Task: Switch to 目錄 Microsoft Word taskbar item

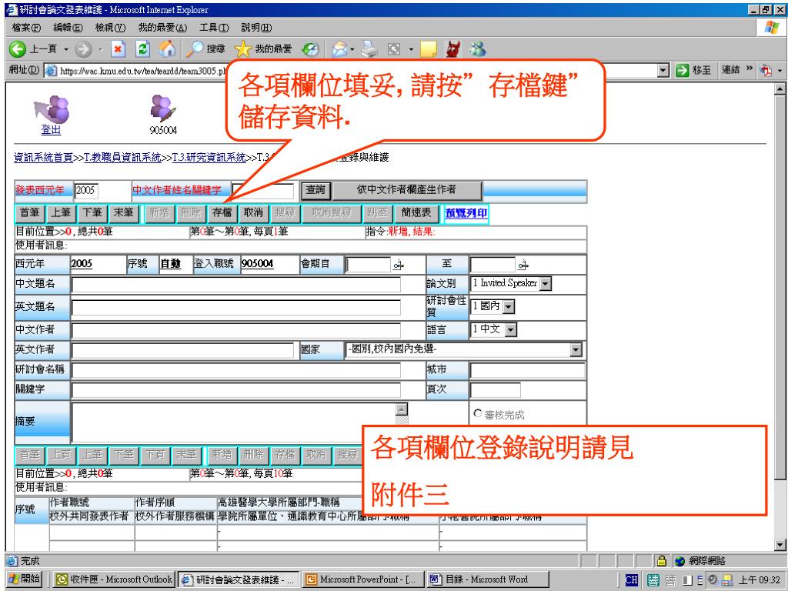Action: click(x=486, y=579)
